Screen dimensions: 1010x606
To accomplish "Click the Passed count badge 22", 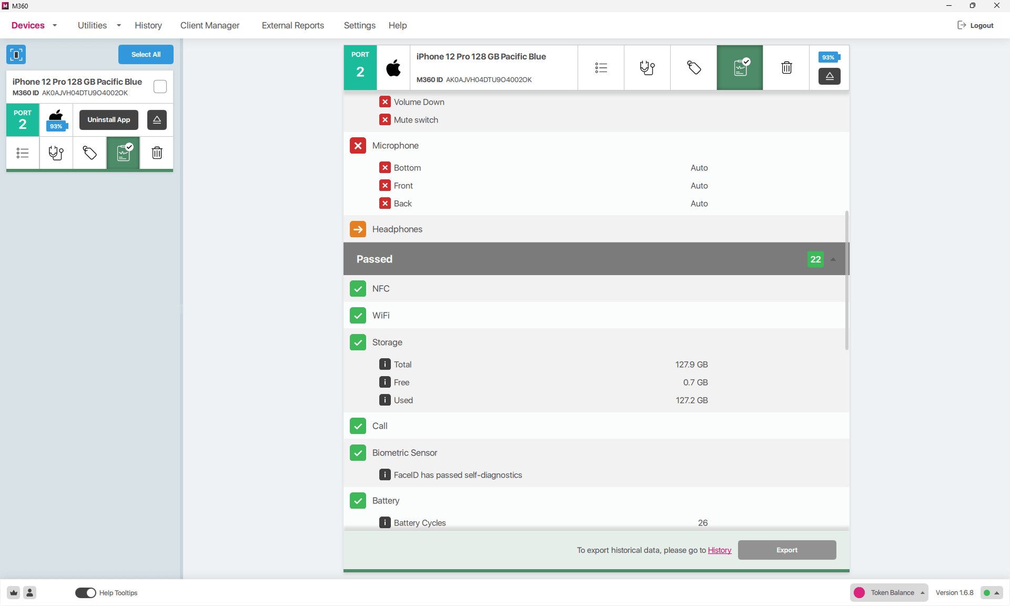I will click(x=815, y=259).
